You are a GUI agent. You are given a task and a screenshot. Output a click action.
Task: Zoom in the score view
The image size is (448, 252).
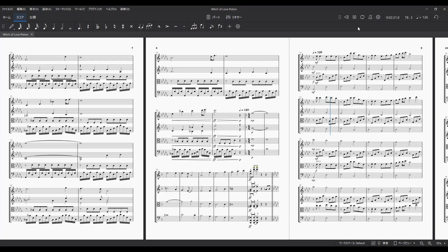[x=430, y=243]
